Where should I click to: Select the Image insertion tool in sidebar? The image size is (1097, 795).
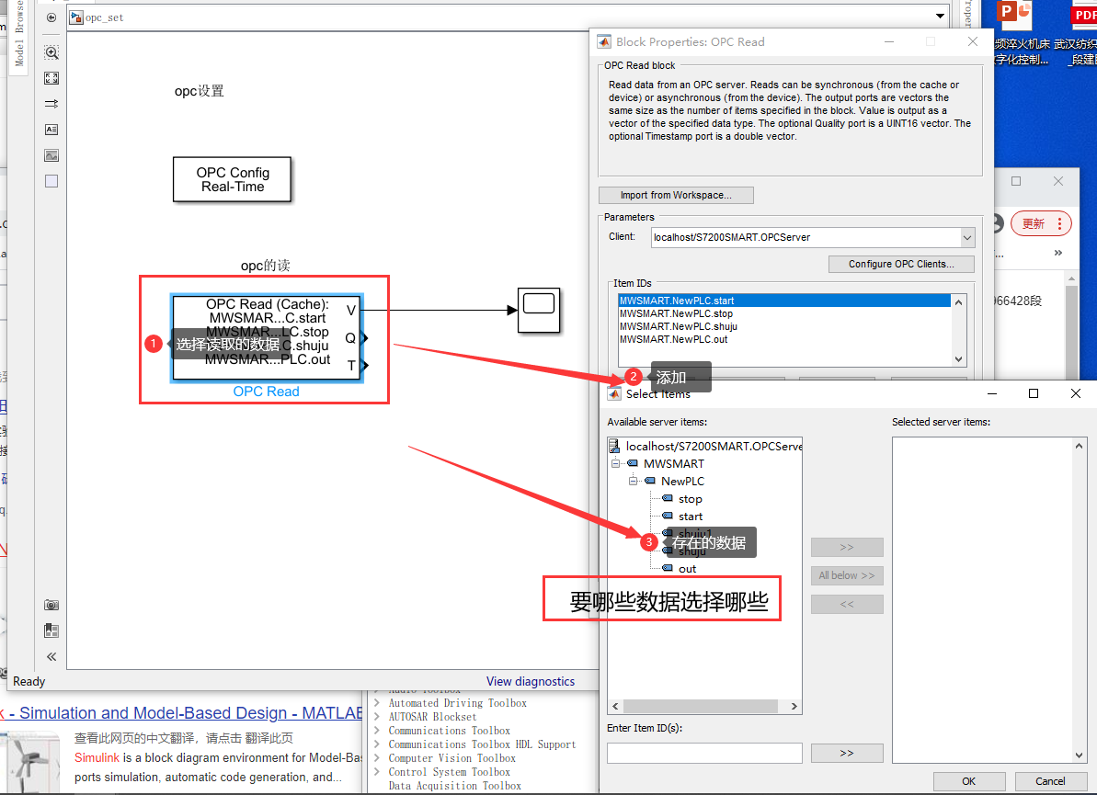point(51,155)
